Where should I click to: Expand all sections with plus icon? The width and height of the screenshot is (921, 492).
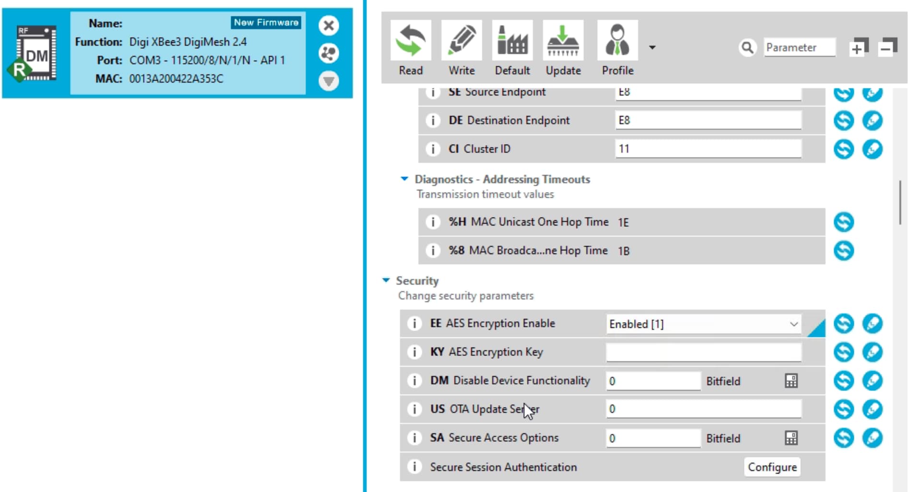coord(858,47)
